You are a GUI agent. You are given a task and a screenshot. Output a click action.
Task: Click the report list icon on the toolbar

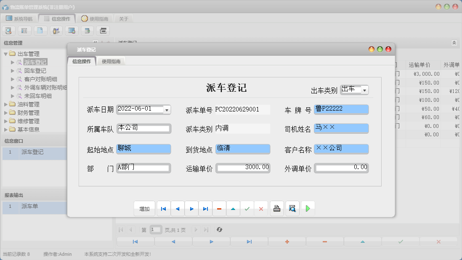pyautogui.click(x=25, y=30)
